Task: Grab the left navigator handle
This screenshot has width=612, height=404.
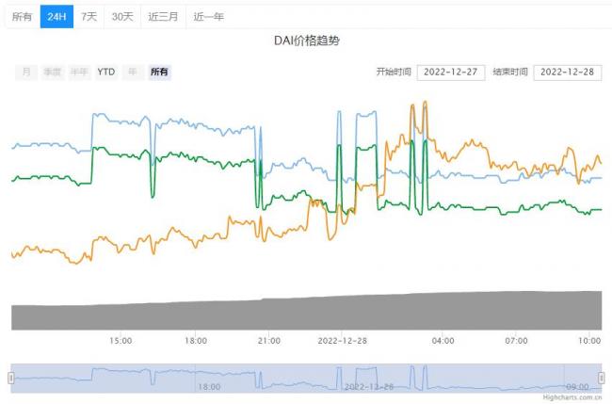Action: point(11,378)
